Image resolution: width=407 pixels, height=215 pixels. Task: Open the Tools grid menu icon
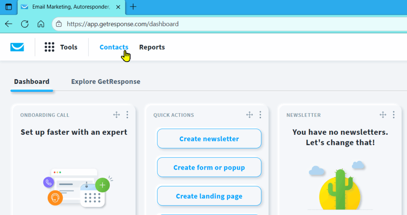[x=49, y=47]
